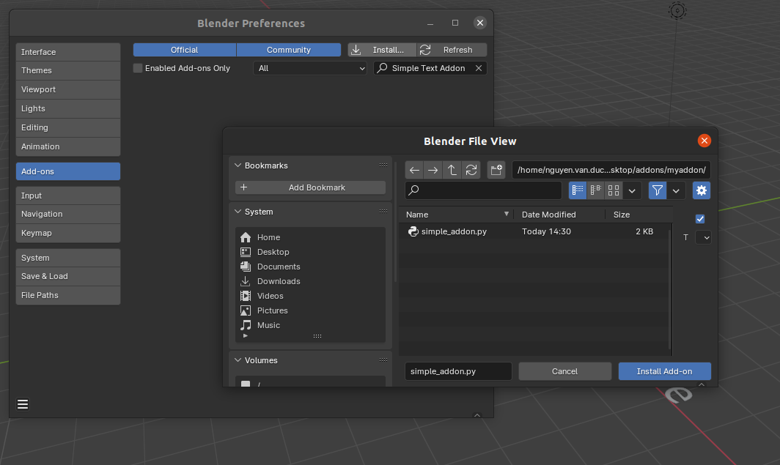The width and height of the screenshot is (780, 465).
Task: Create a new directory in File View
Action: (496, 169)
